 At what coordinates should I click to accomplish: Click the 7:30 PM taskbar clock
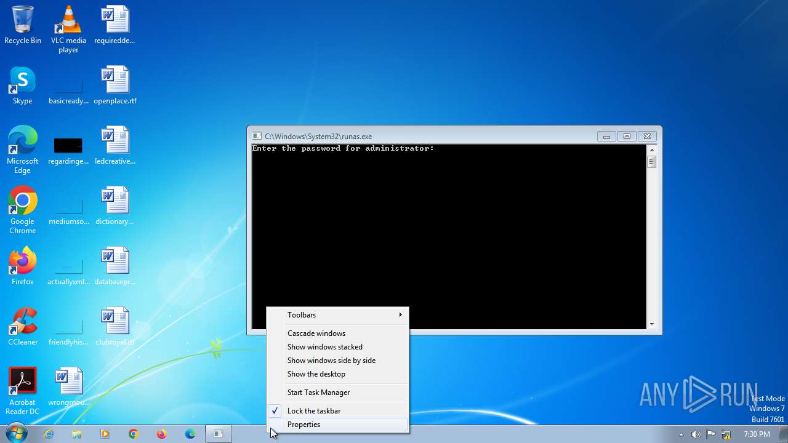757,434
